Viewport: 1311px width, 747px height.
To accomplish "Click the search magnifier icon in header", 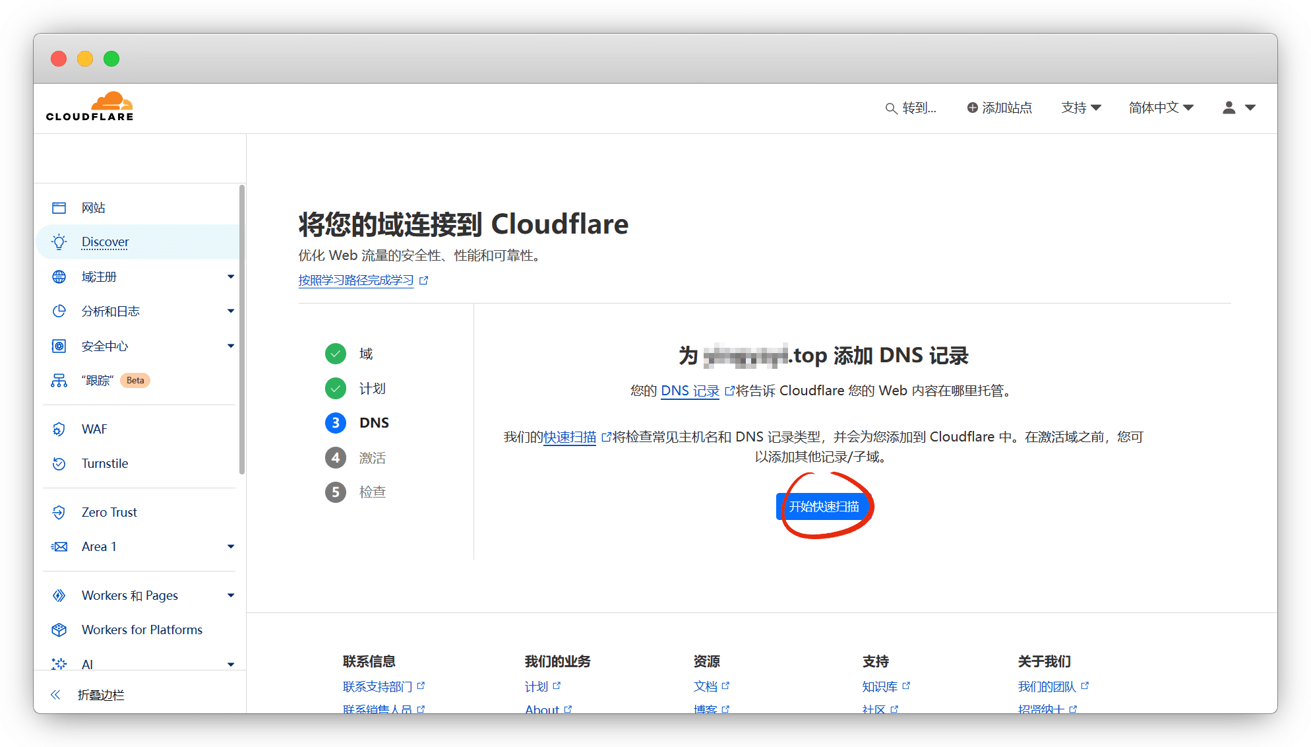I will click(890, 108).
